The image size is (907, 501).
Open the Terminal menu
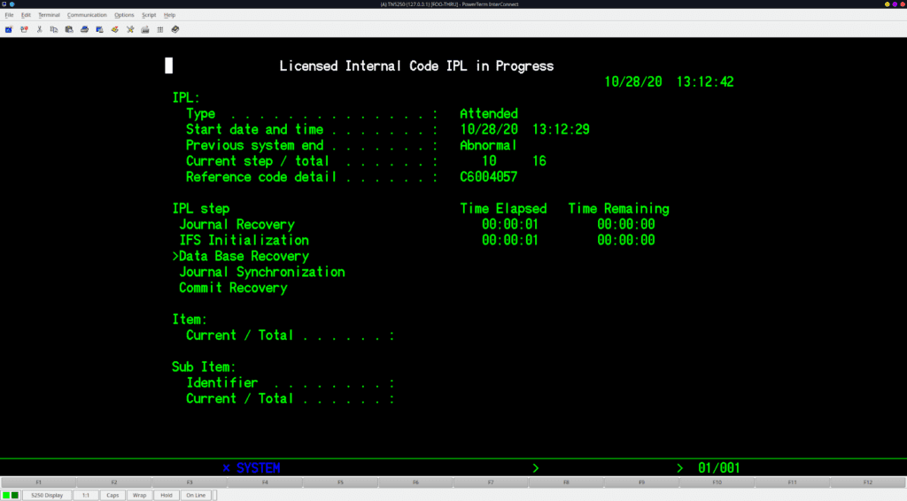click(x=50, y=15)
